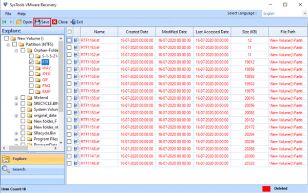Check the box for RTF1147.rtf
The height and width of the screenshot is (193, 308).
tap(69, 156)
